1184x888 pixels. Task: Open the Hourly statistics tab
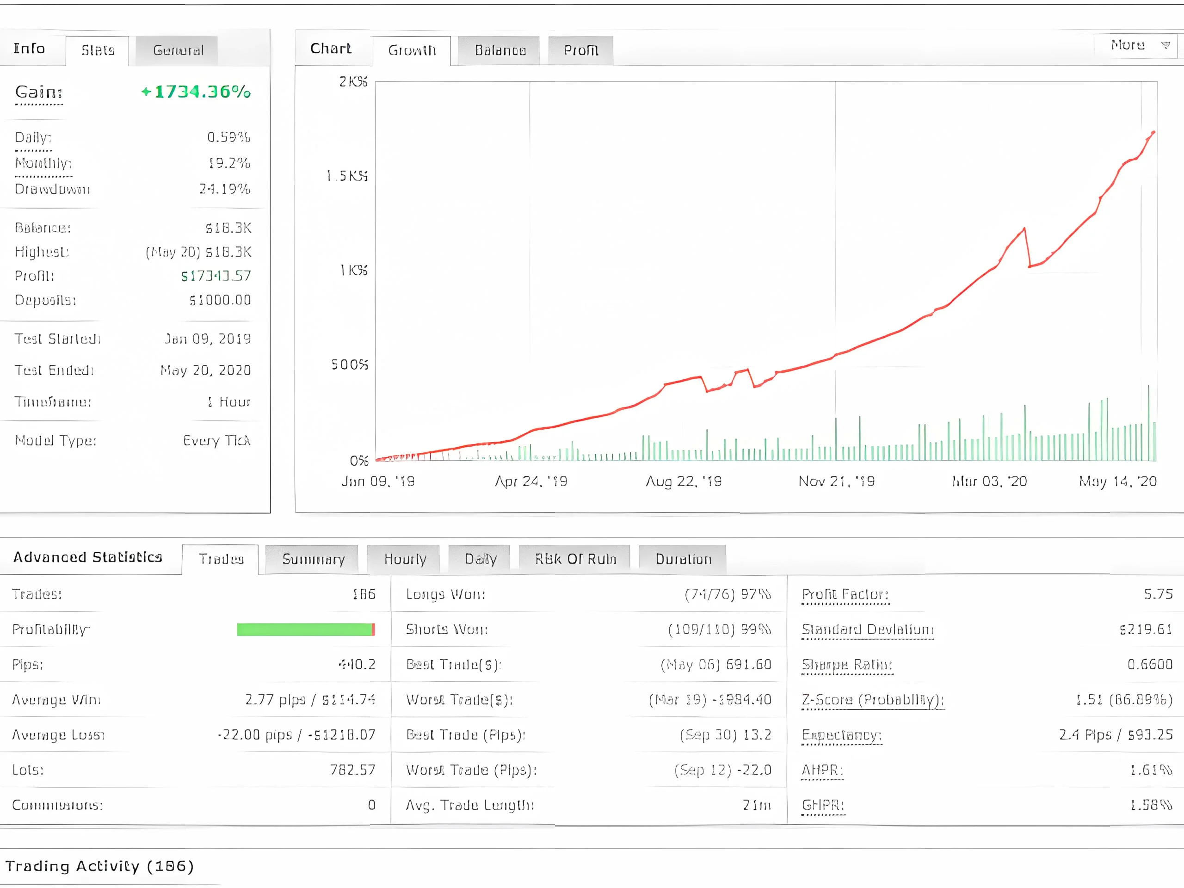404,559
